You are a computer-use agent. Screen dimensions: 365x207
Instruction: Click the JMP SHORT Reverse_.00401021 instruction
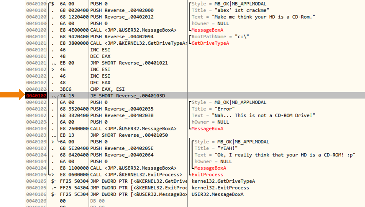[x=129, y=63]
